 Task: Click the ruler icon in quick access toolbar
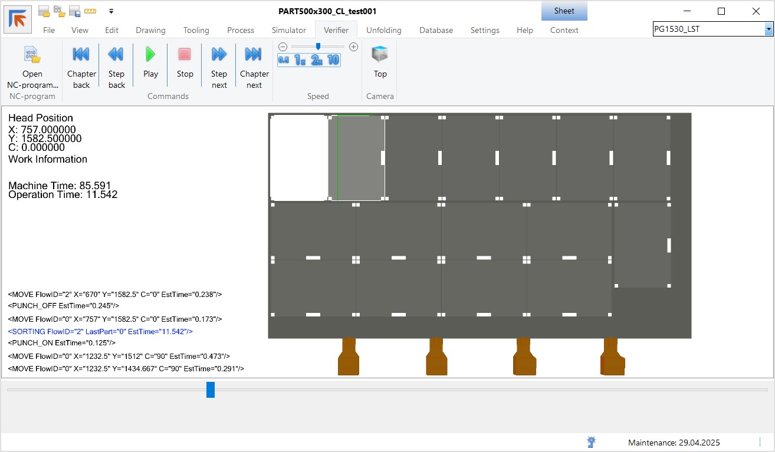[90, 11]
